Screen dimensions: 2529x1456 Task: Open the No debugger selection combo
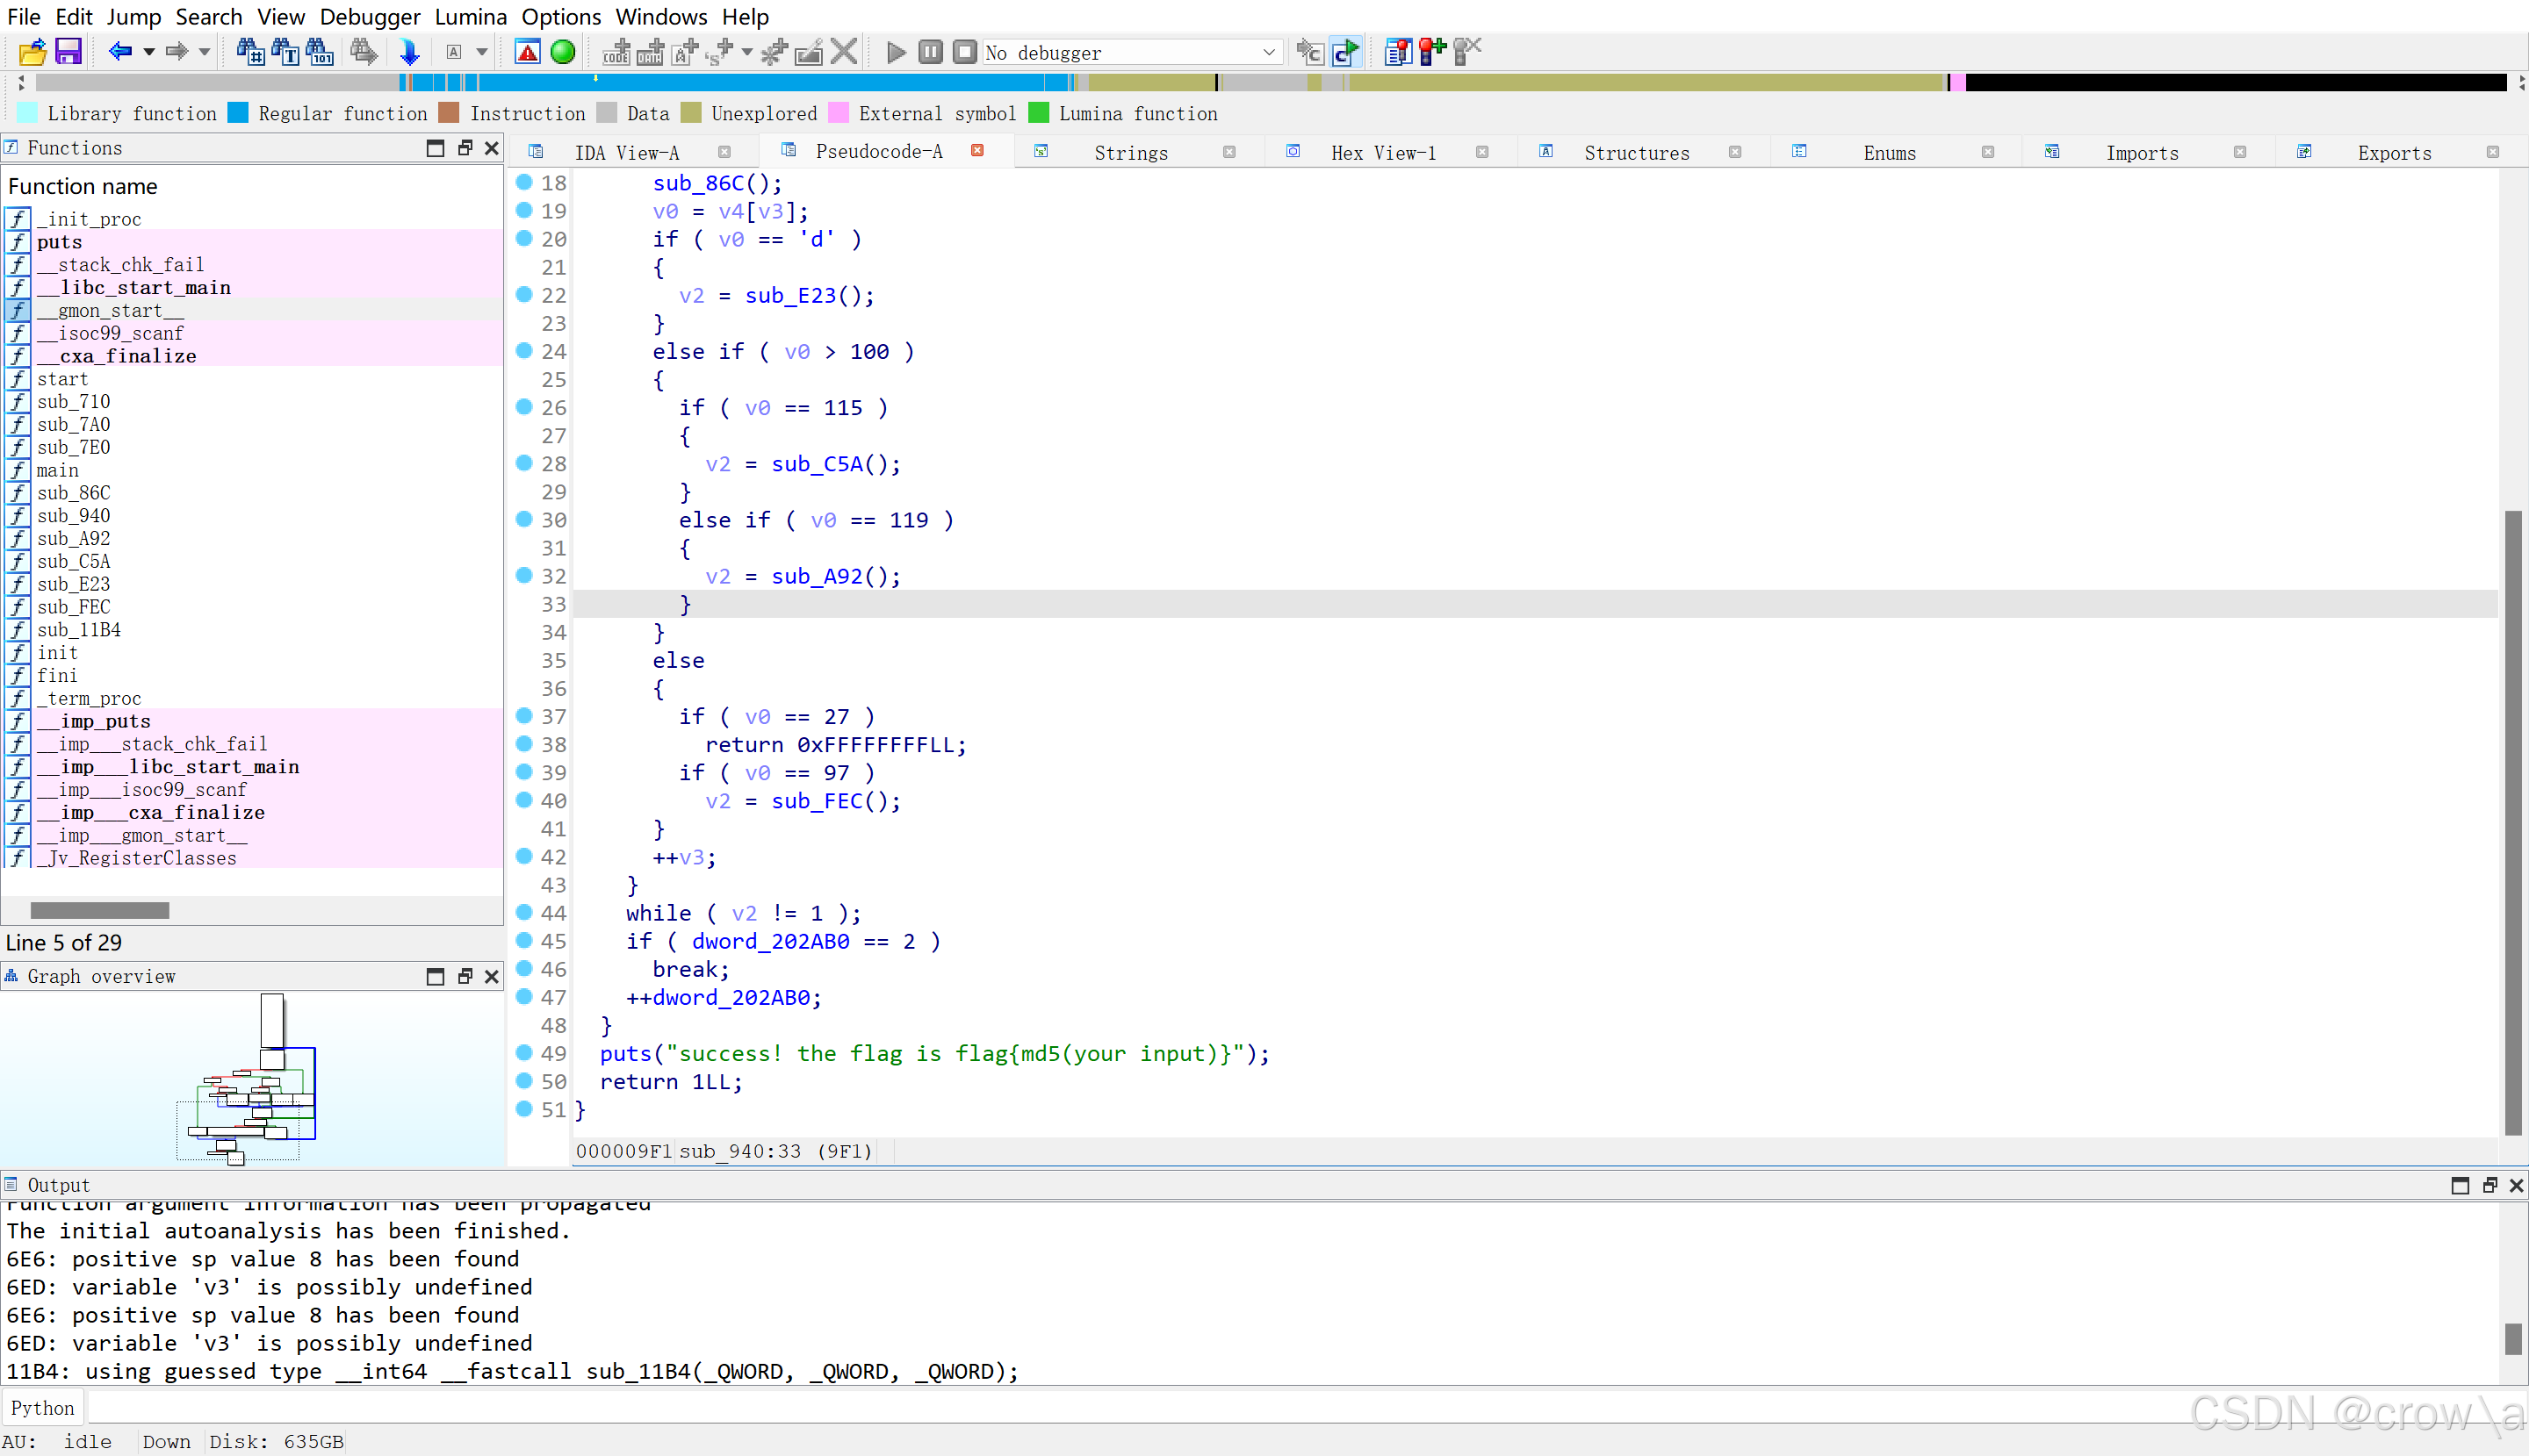(1269, 52)
